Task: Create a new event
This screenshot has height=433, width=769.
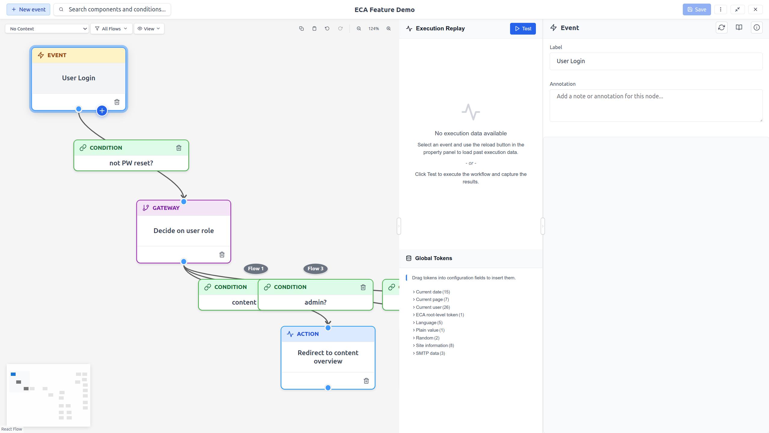Action: [x=28, y=9]
